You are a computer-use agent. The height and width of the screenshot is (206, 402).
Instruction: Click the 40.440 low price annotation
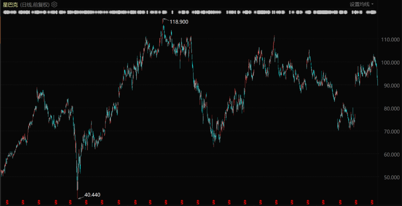pos(92,194)
